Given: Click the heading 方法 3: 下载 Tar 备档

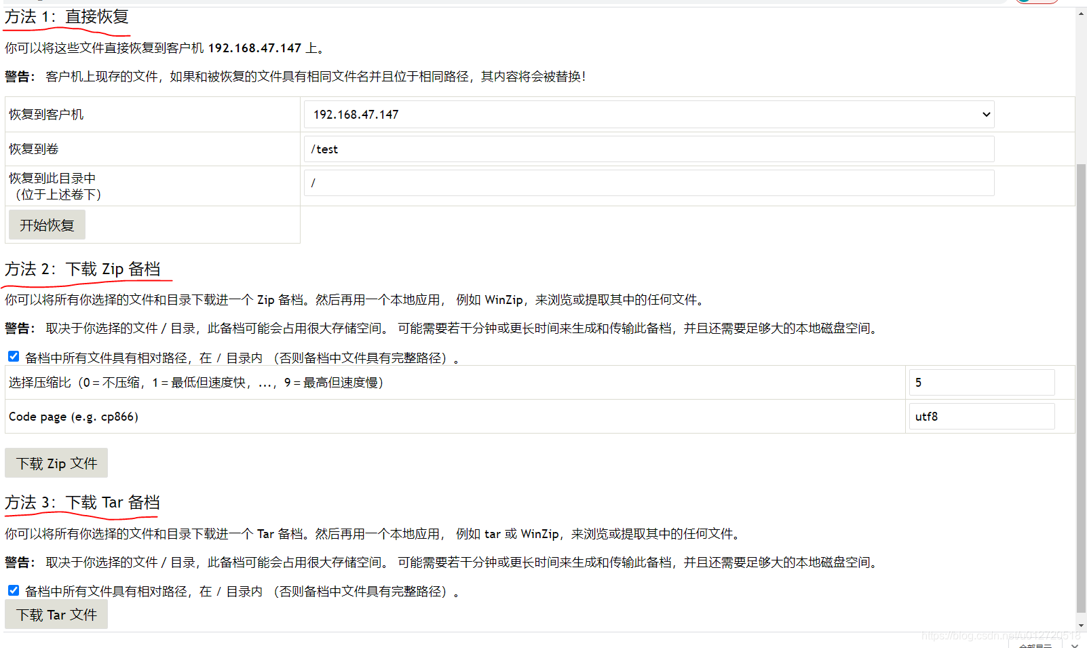Looking at the screenshot, I should click(x=83, y=503).
